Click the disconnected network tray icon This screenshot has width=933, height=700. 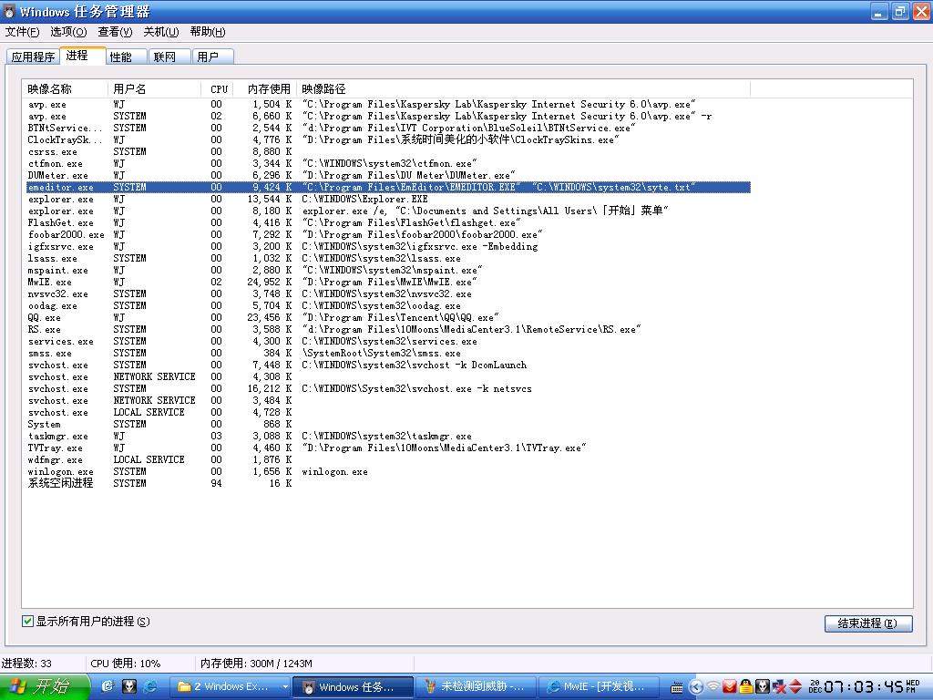[x=778, y=687]
